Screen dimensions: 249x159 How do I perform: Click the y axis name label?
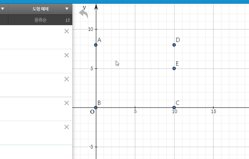84,7
